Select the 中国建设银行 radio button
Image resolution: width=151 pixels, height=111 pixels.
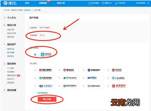84,70
